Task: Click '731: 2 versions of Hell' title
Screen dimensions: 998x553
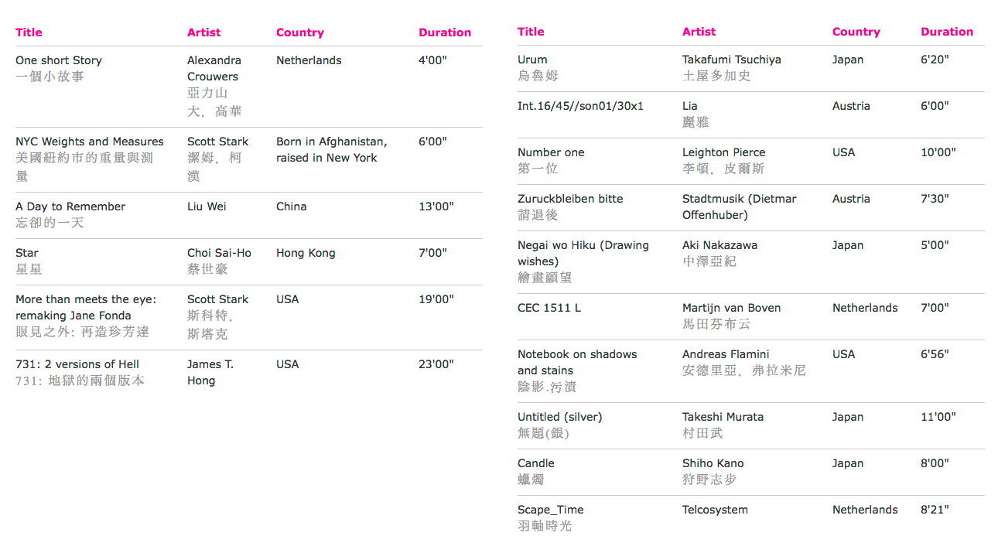Action: coord(77,364)
